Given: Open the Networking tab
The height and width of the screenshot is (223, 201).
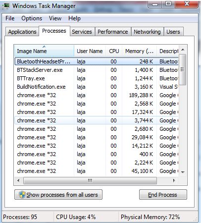Looking at the screenshot, I should click(147, 32).
